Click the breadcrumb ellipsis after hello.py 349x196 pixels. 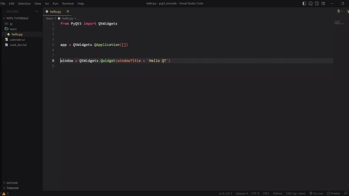coord(78,19)
